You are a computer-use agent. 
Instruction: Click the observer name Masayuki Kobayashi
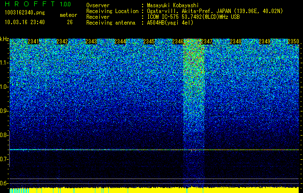pyautogui.click(x=173, y=5)
